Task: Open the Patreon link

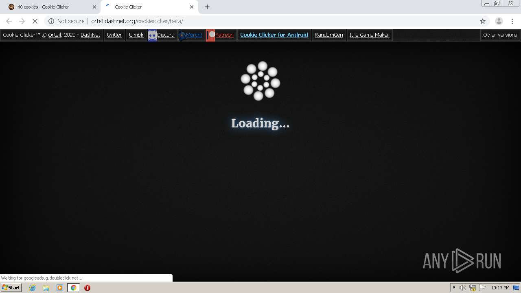Action: click(224, 35)
